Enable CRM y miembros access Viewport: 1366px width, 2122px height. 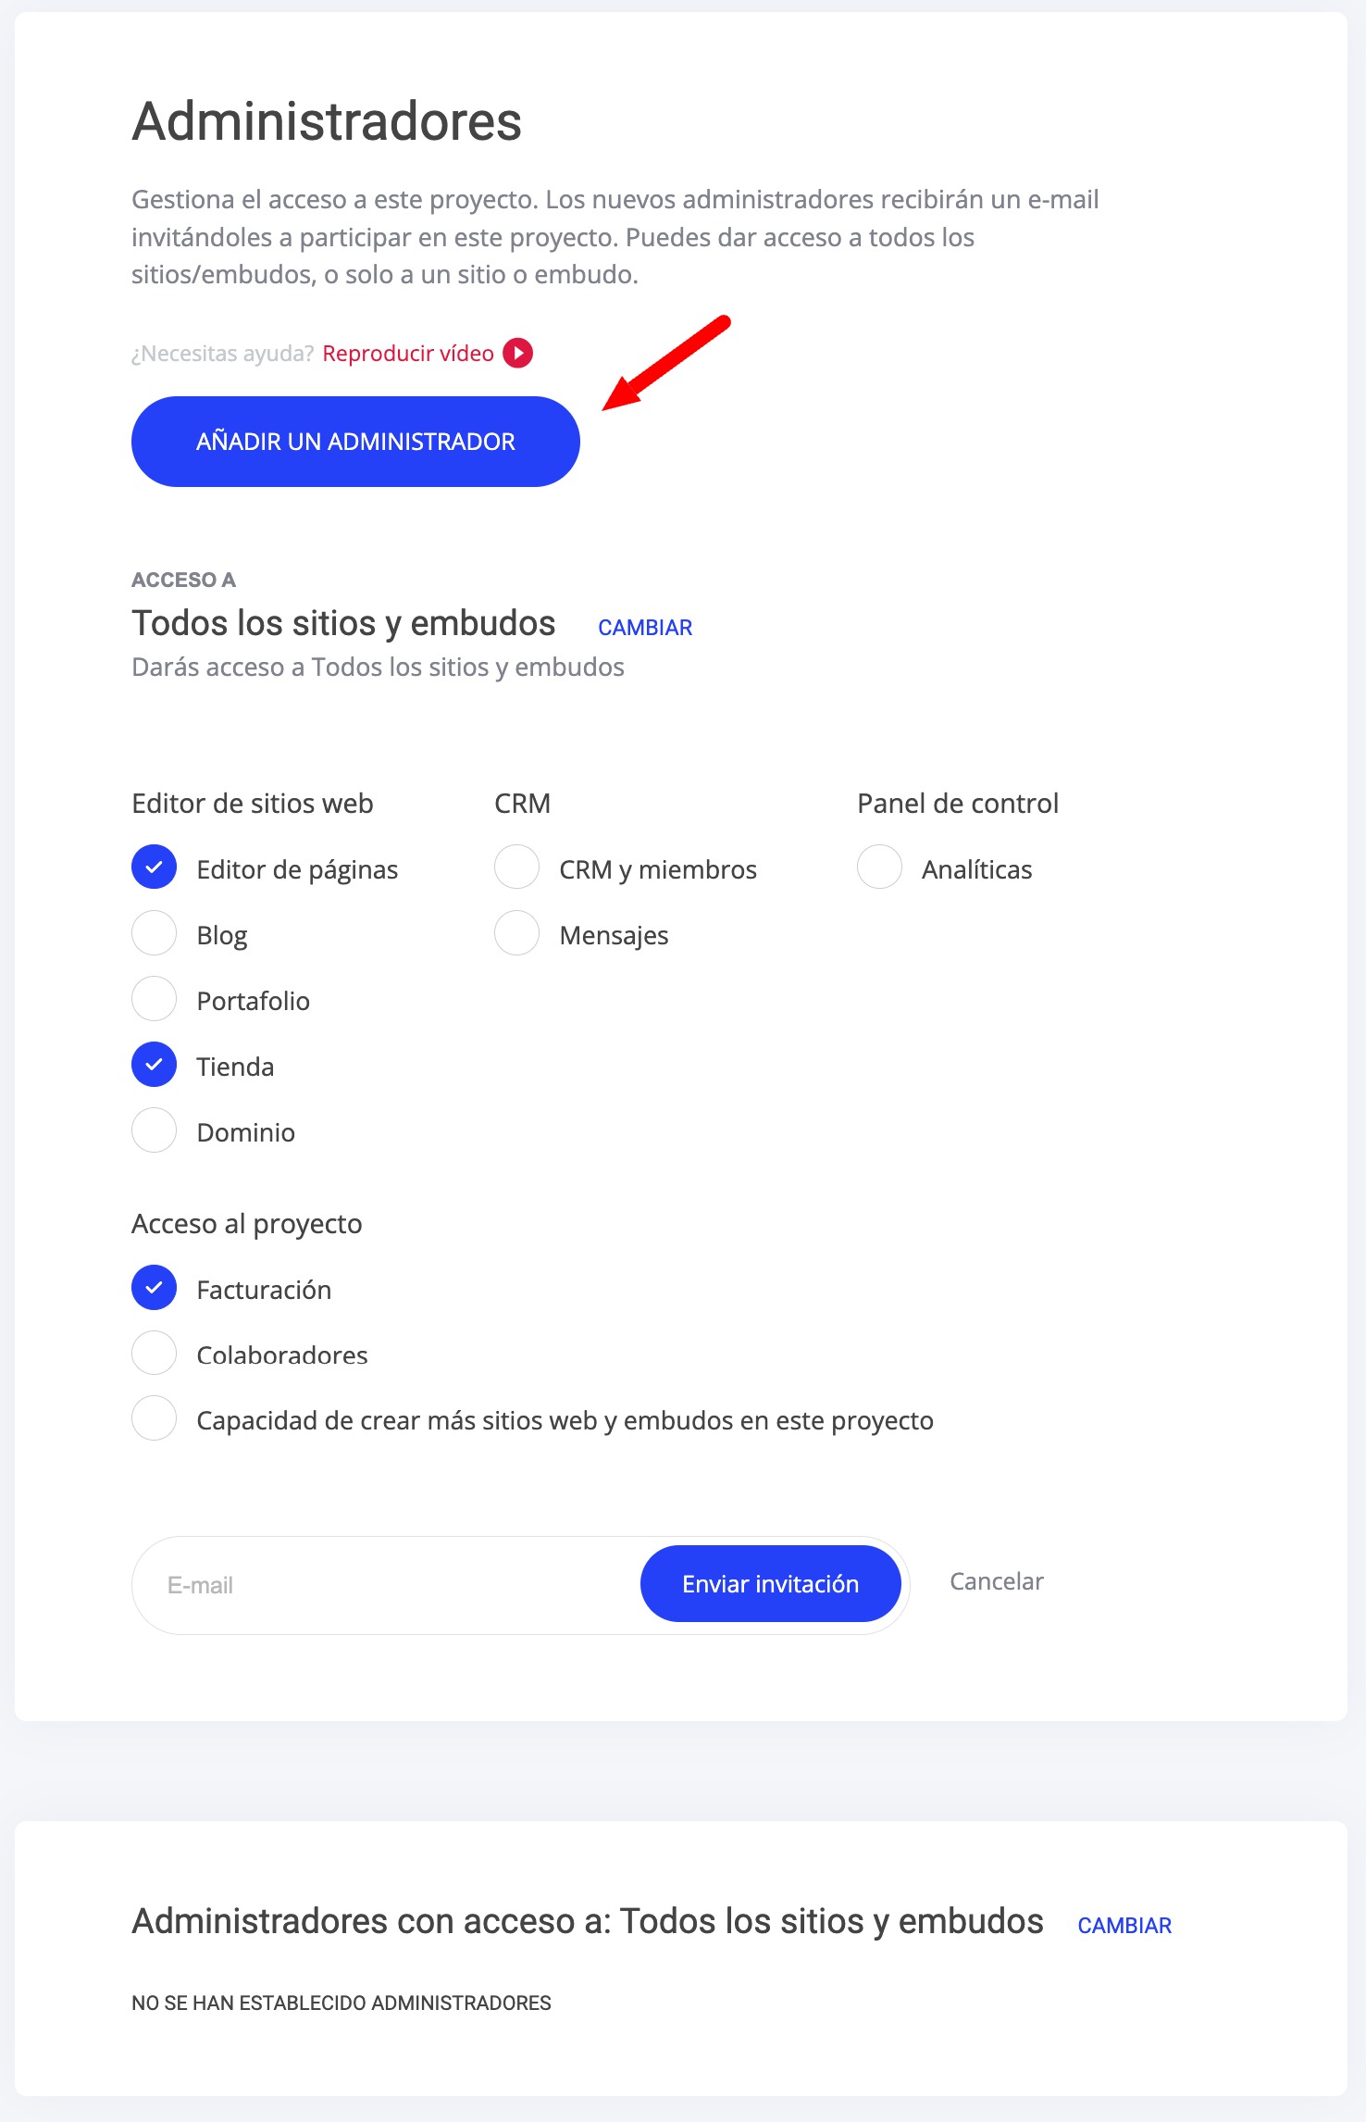click(x=516, y=868)
